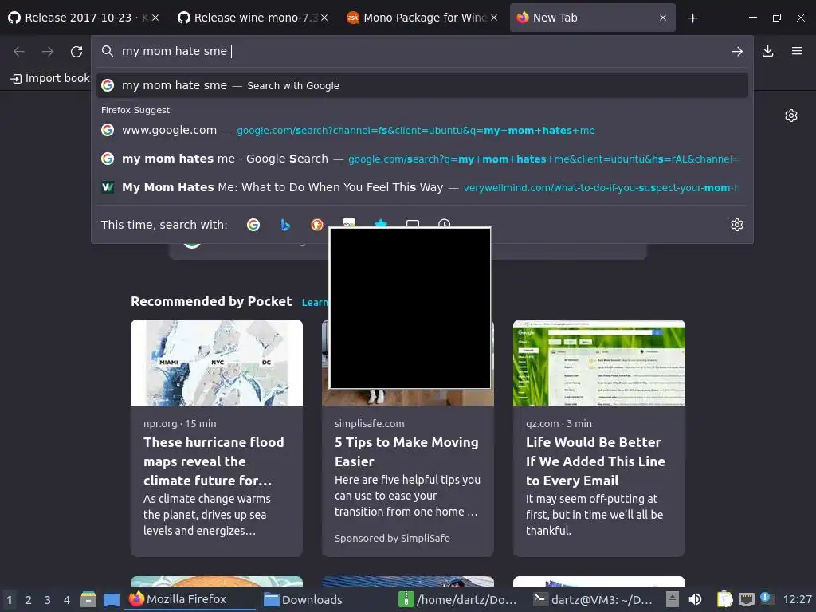Choose 'my mom hates me - Google Search' suggestion

click(x=422, y=159)
